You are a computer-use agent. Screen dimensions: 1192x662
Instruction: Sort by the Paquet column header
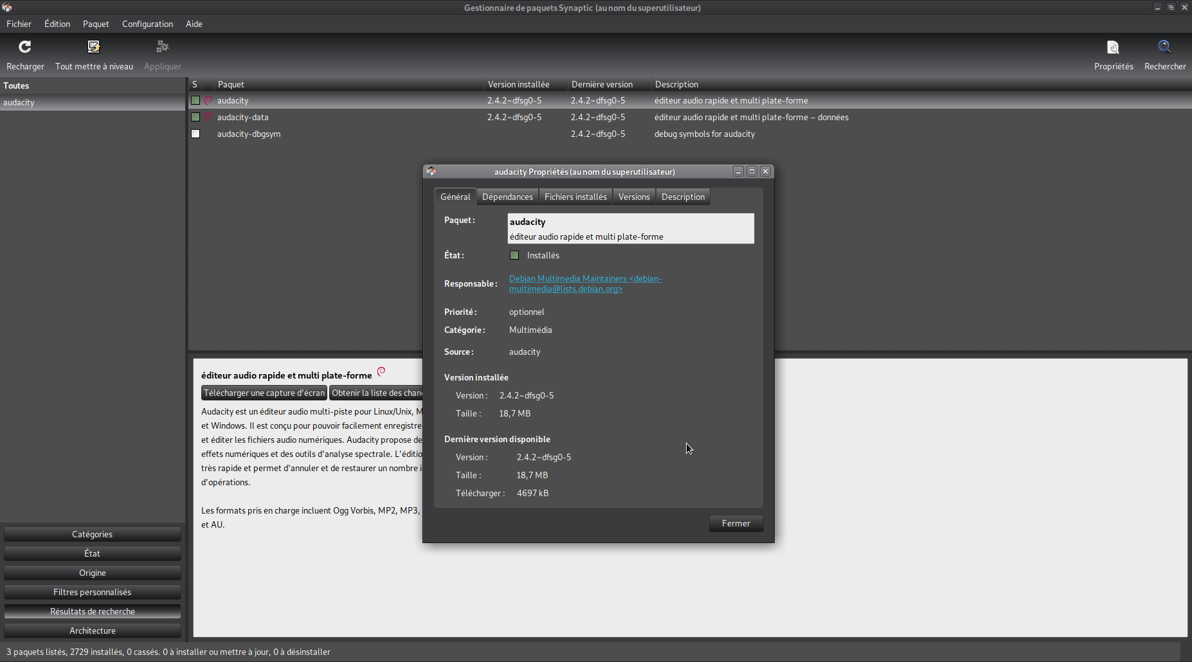(x=349, y=84)
